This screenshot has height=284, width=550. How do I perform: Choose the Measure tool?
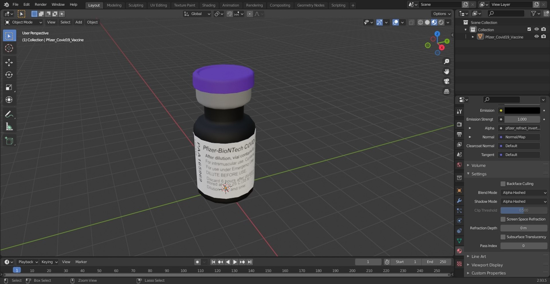point(9,127)
